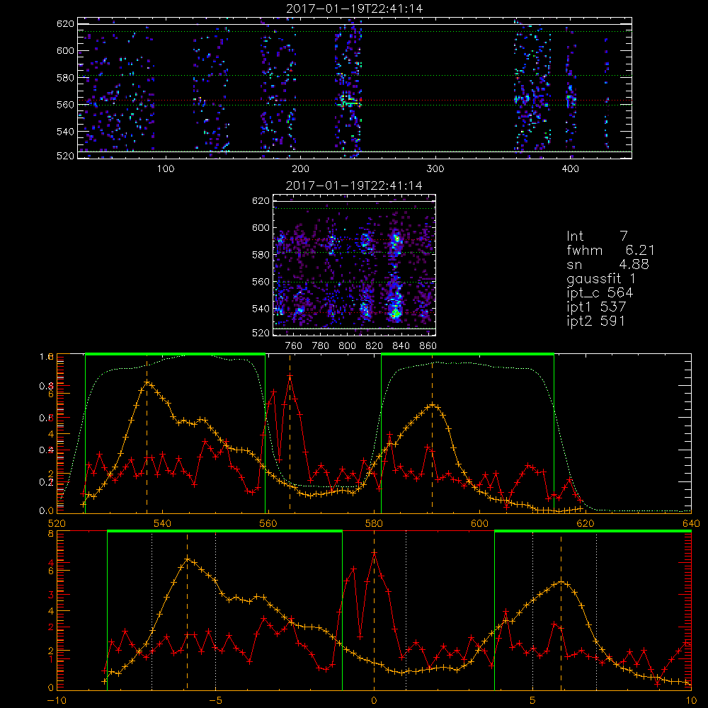Click the red curve's central peak in bottom plot
The height and width of the screenshot is (708, 708).
374,553
